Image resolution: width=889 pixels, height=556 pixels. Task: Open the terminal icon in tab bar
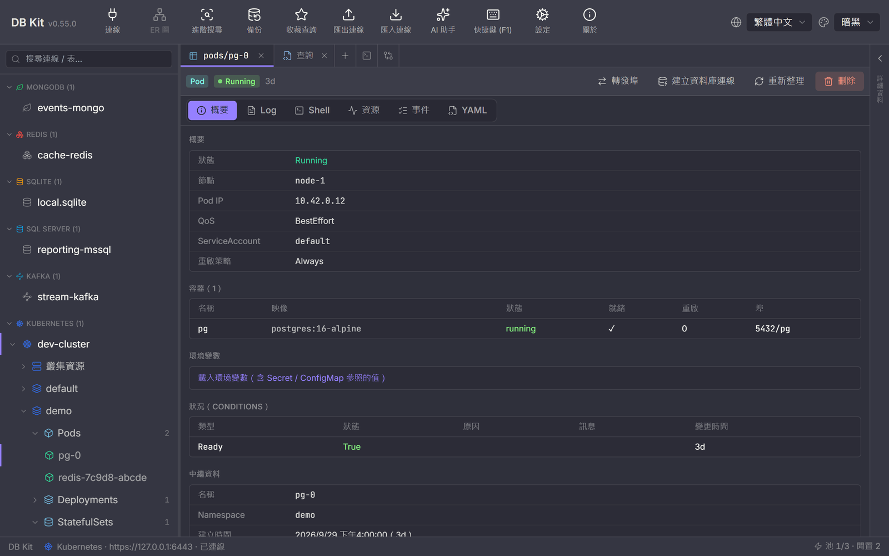367,56
